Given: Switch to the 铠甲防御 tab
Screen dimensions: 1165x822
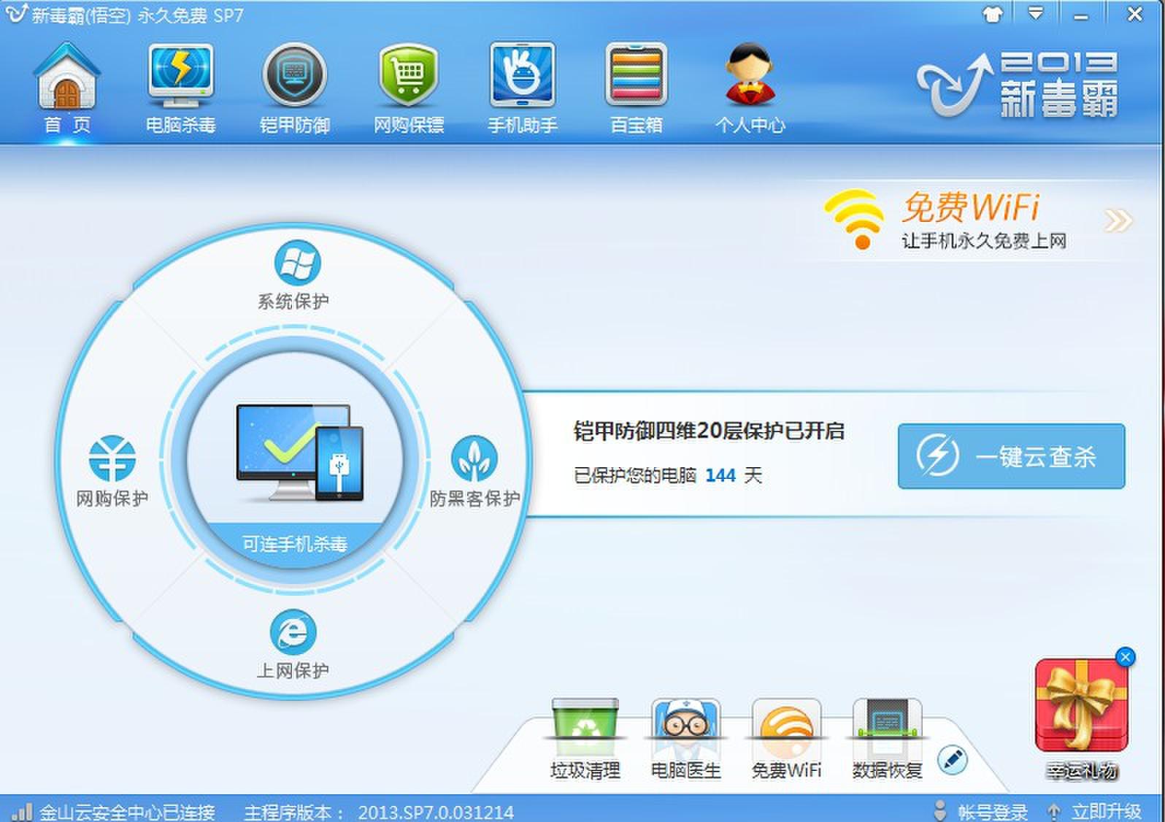Looking at the screenshot, I should [x=294, y=88].
